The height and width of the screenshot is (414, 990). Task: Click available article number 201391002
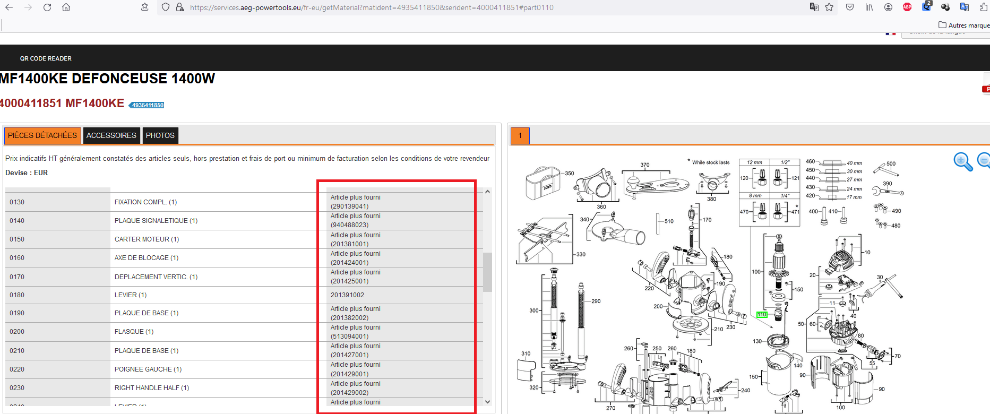[347, 295]
